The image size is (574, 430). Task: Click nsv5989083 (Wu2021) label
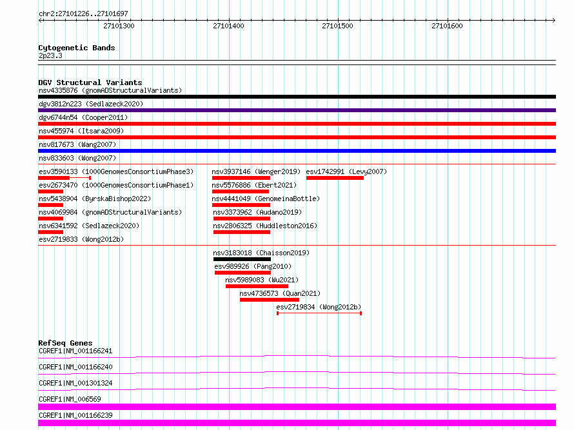pos(262,280)
